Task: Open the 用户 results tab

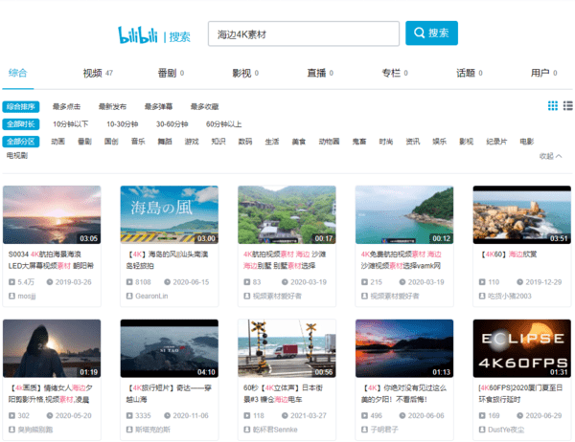Action: (540, 73)
